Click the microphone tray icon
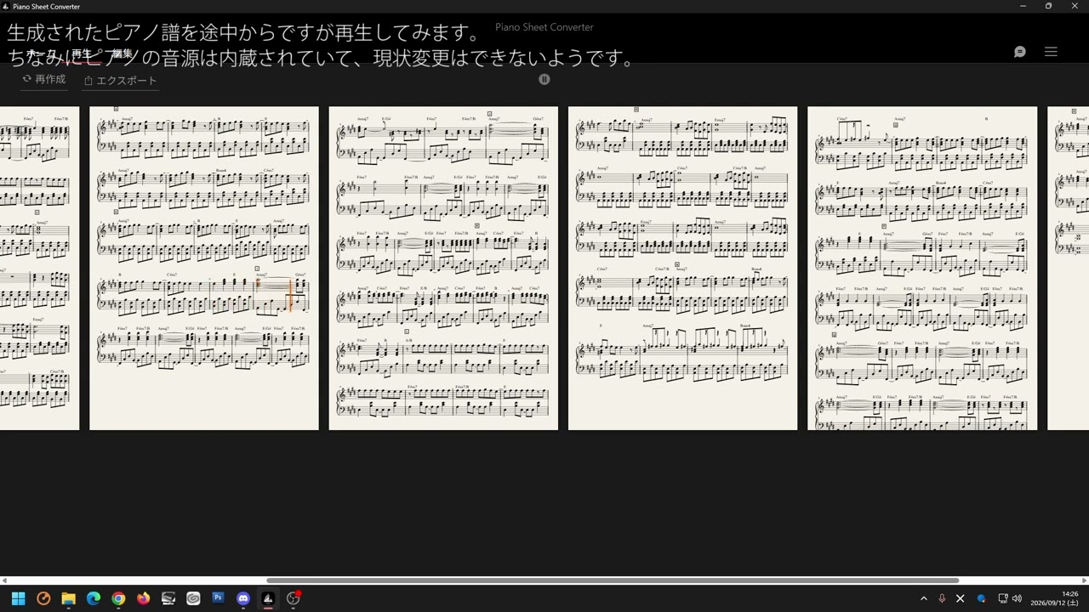 942,598
